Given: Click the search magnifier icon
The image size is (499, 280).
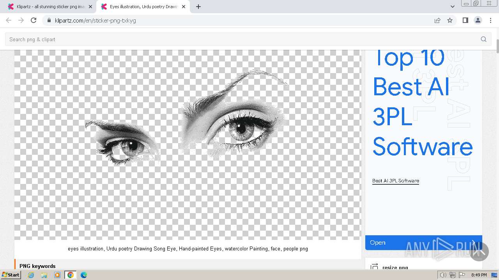Looking at the screenshot, I should pyautogui.click(x=484, y=39).
